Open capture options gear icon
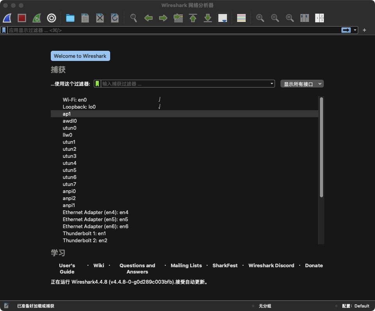The width and height of the screenshot is (375, 311). 52,18
